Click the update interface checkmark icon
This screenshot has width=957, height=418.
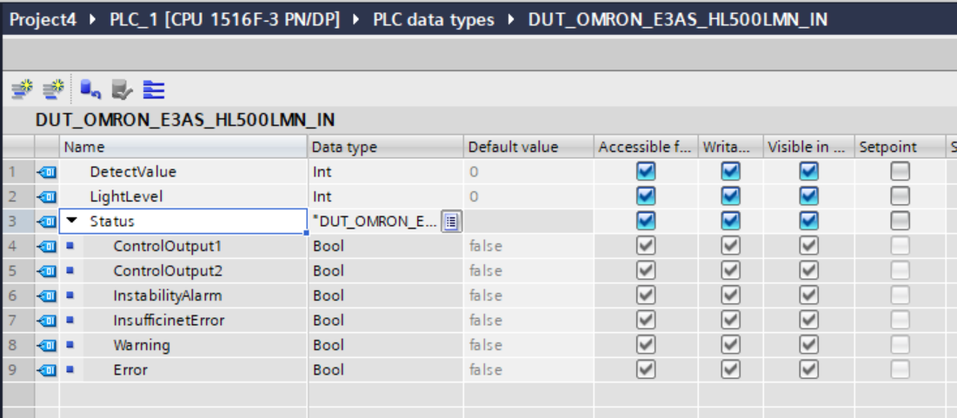pyautogui.click(x=122, y=90)
